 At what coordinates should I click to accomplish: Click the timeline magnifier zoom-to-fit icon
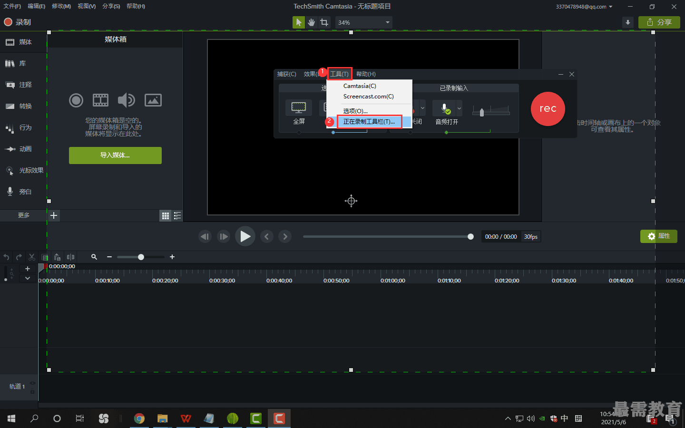click(x=94, y=257)
